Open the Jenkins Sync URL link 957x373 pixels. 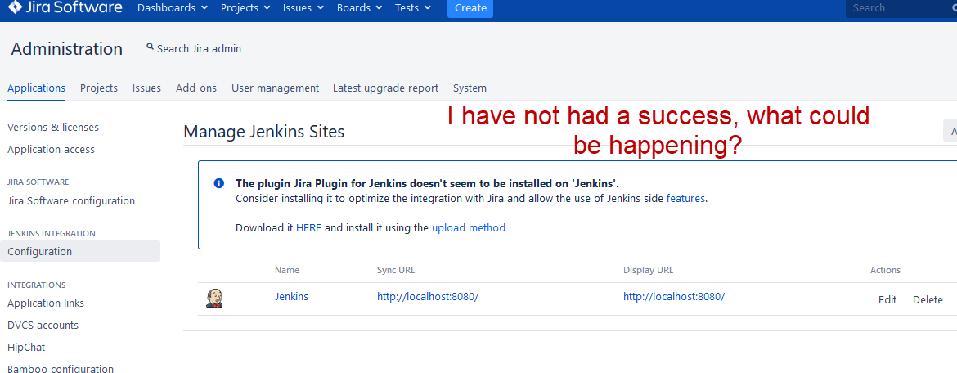point(428,297)
